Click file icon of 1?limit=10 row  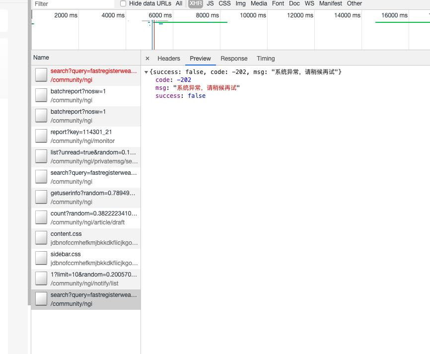tap(41, 279)
